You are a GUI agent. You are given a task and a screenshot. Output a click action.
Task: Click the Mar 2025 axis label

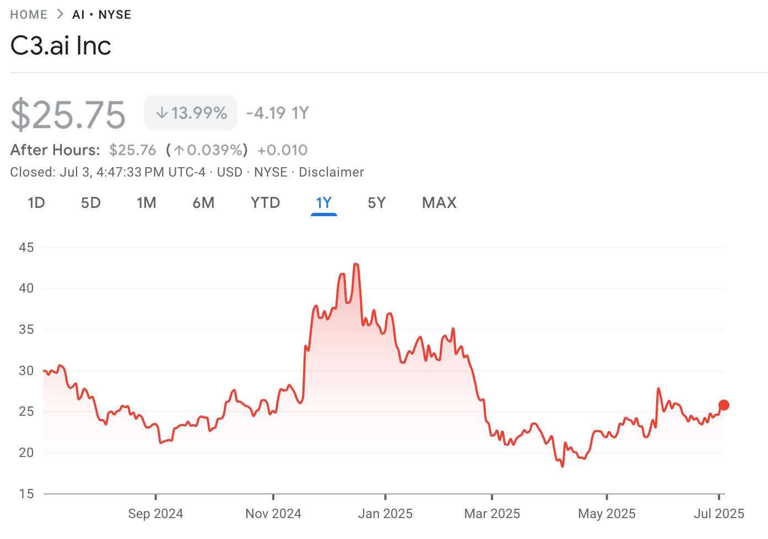pos(492,514)
